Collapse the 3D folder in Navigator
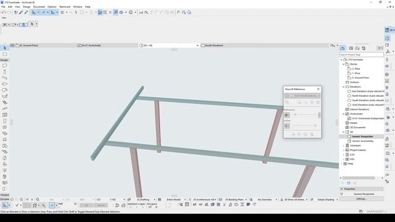 point(343,132)
